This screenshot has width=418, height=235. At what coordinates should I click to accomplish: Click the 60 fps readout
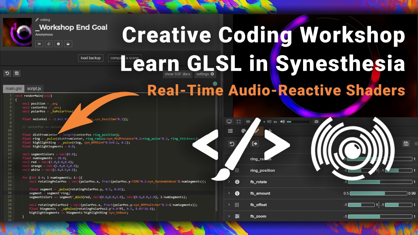272,122
